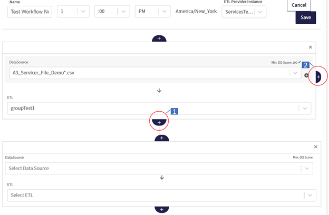The width and height of the screenshot is (329, 215).
Task: Open the AM/PM dropdown
Action: pos(152,11)
